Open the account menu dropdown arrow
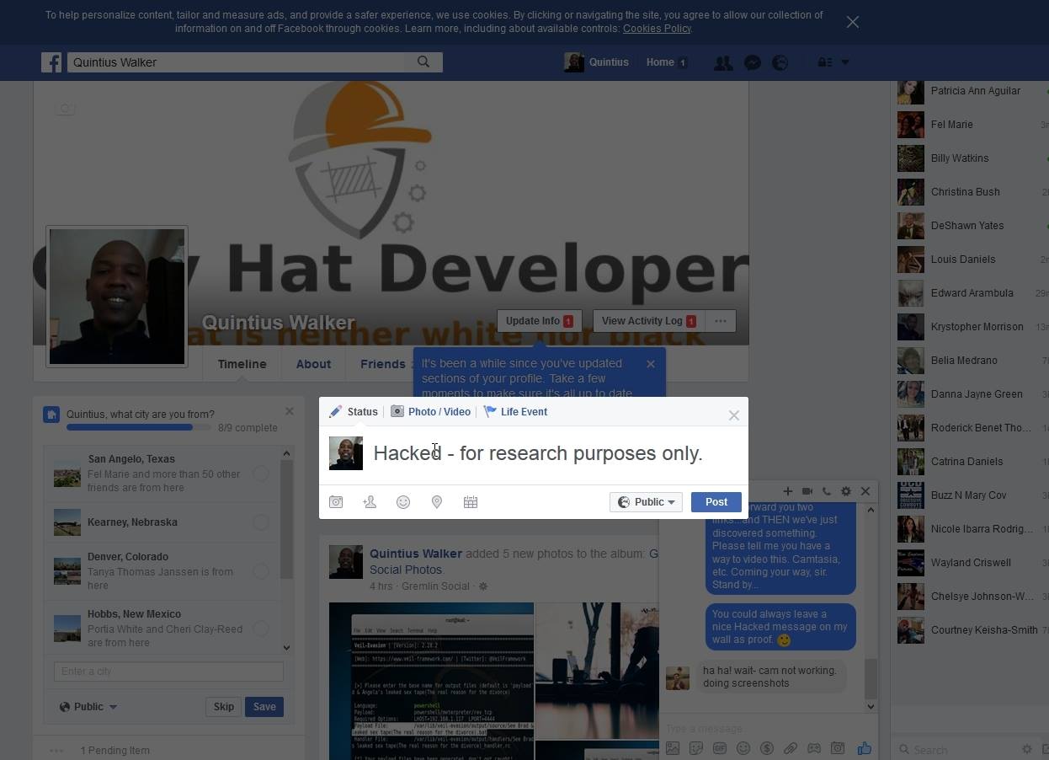The image size is (1049, 760). (845, 62)
